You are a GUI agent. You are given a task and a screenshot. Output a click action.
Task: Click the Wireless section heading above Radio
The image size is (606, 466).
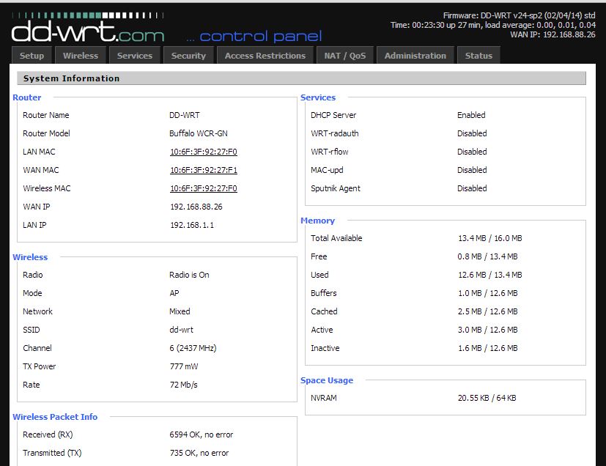(x=30, y=257)
